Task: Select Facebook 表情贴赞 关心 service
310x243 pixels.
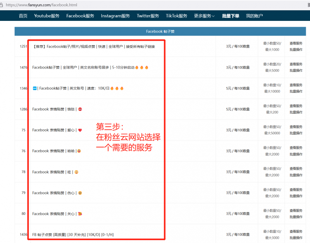Action: tap(57, 214)
